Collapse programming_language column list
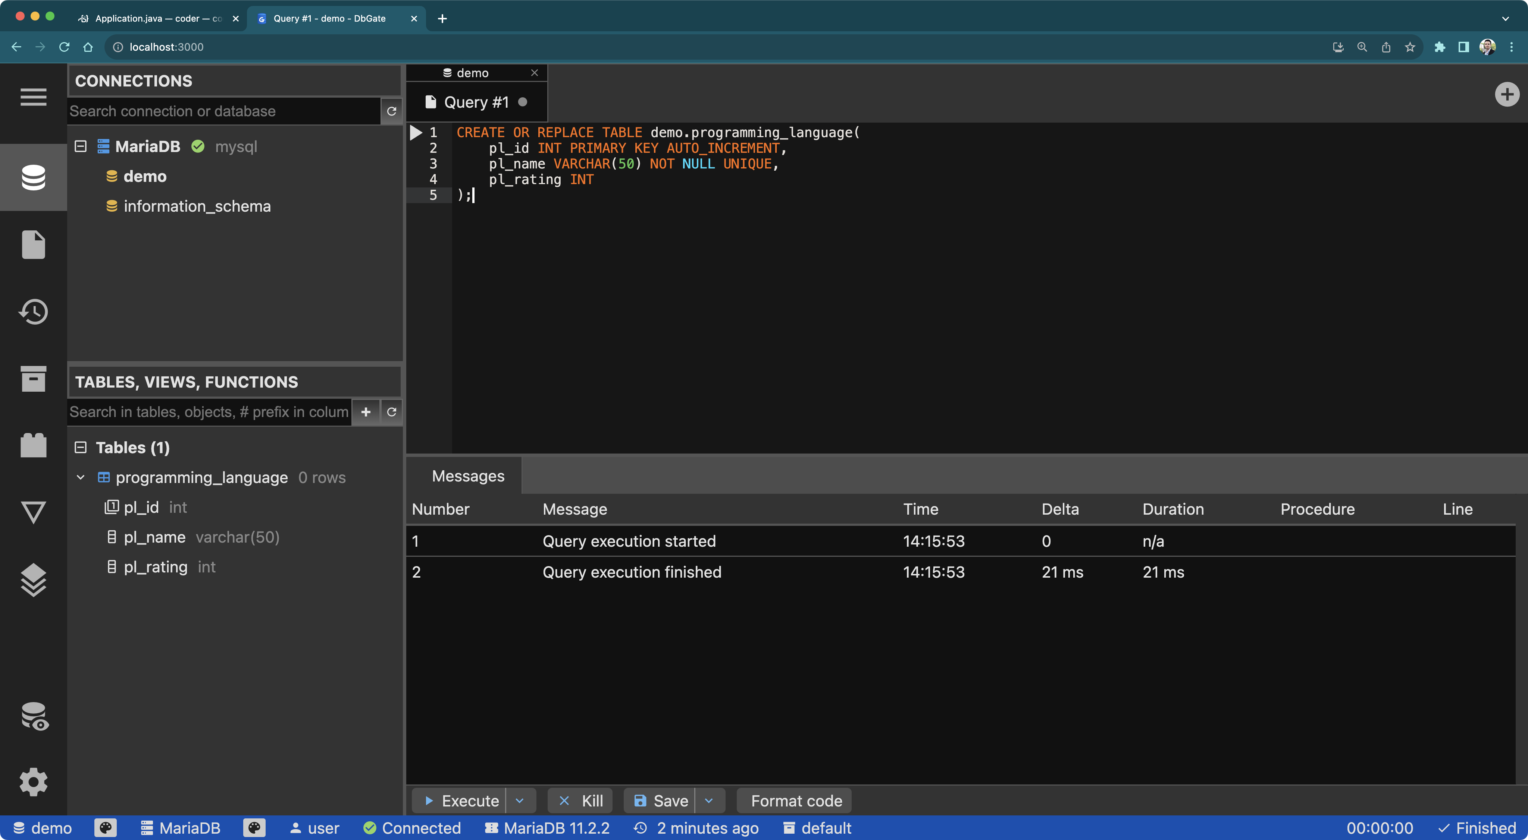Image resolution: width=1528 pixels, height=840 pixels. (x=81, y=477)
